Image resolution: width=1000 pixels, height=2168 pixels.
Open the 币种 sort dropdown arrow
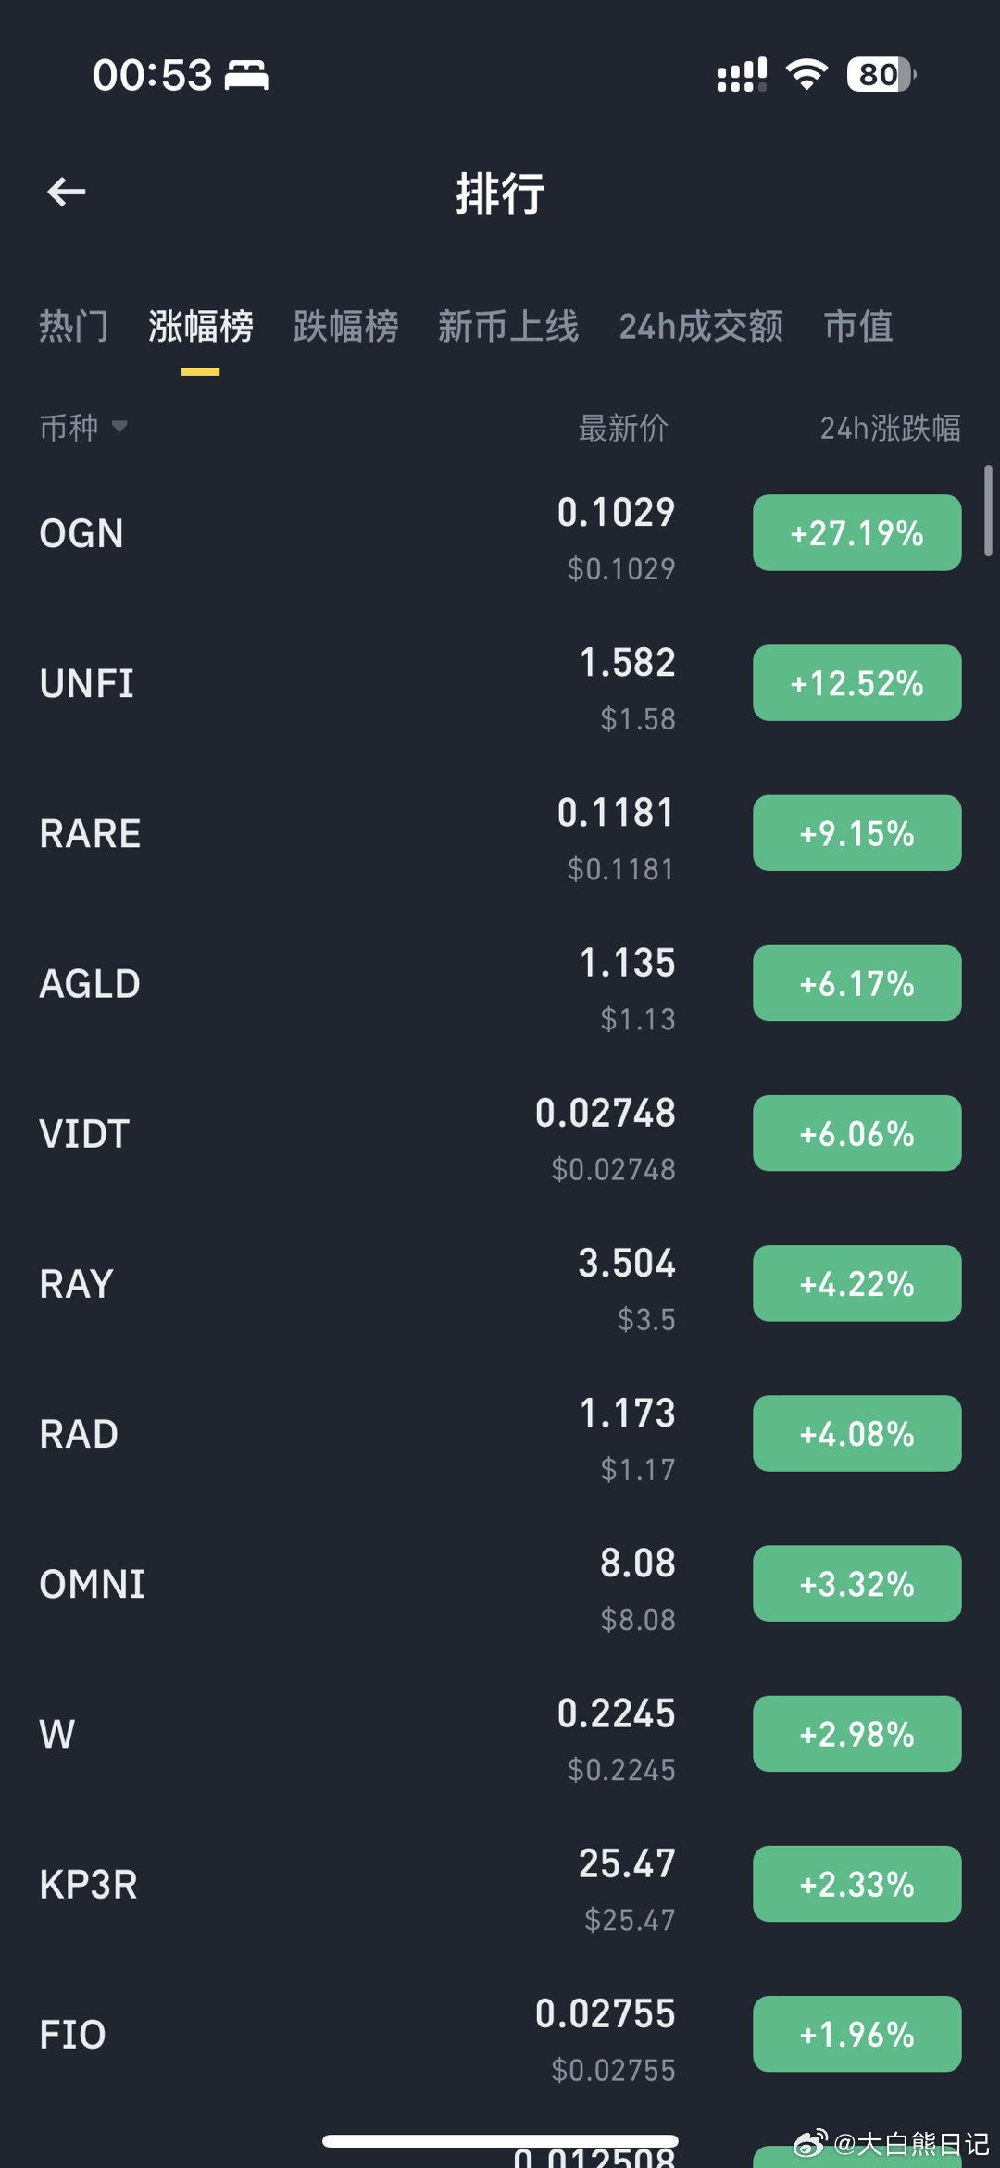[x=119, y=427]
